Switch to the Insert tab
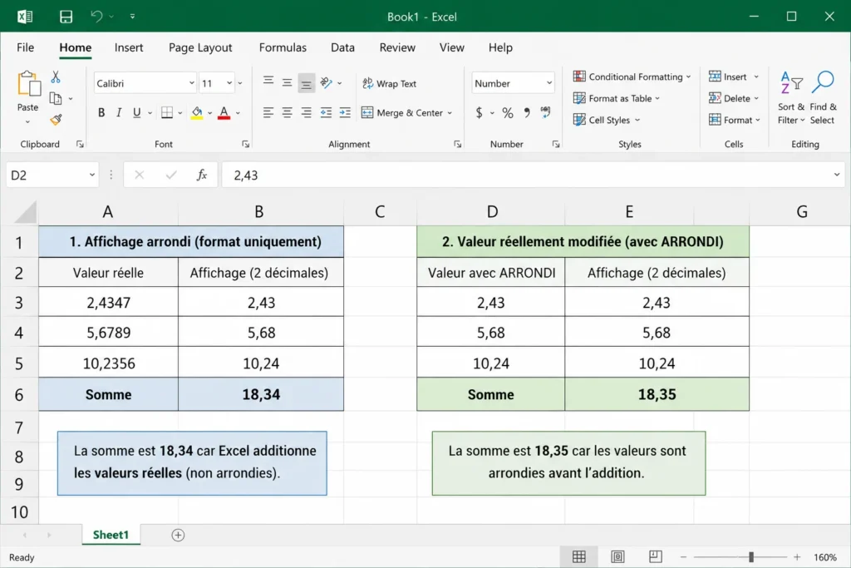This screenshot has height=568, width=851. click(129, 47)
